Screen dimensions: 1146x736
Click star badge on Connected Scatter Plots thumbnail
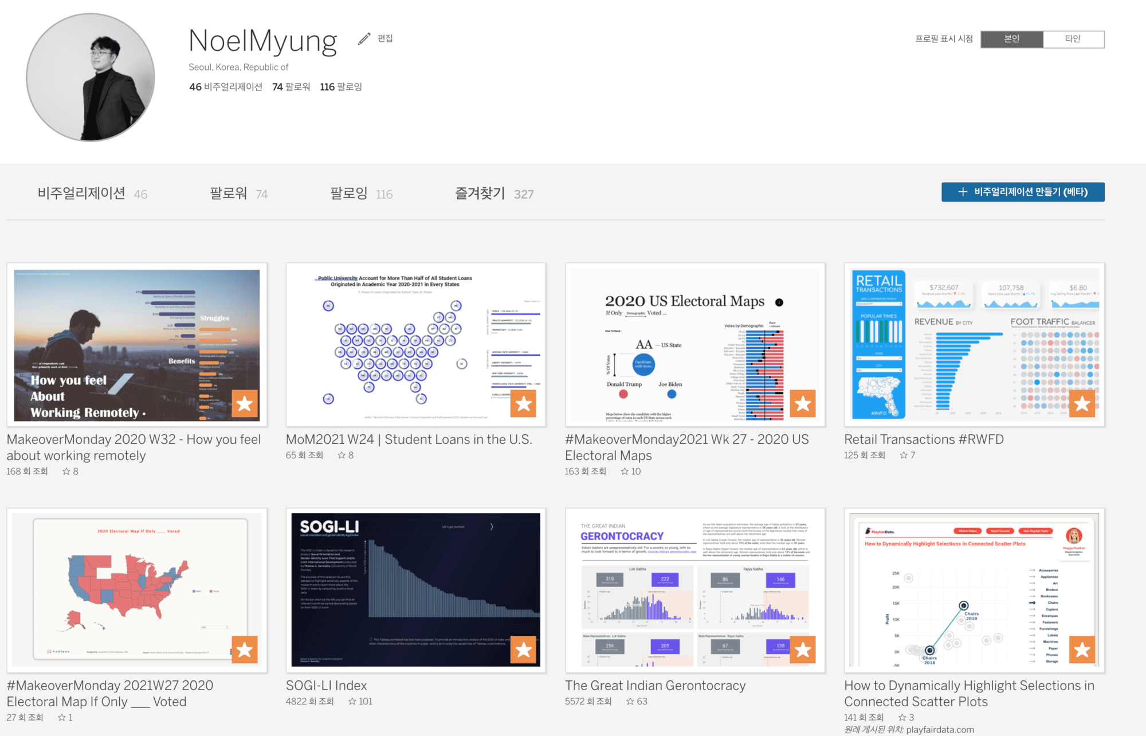coord(1081,650)
